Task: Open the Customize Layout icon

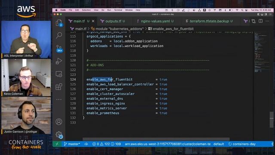Action: pos(270,14)
